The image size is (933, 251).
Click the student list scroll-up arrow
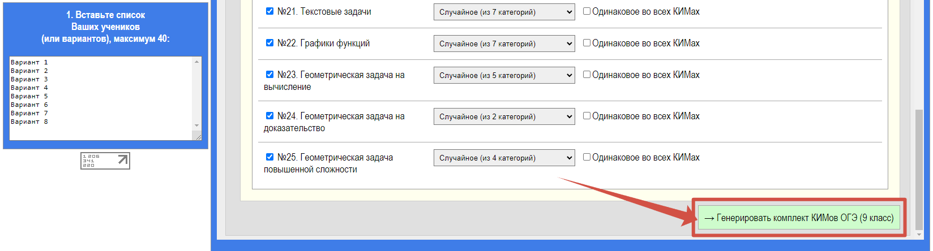click(196, 62)
